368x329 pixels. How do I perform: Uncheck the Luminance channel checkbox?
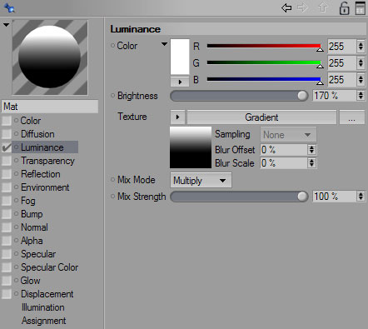[7, 147]
